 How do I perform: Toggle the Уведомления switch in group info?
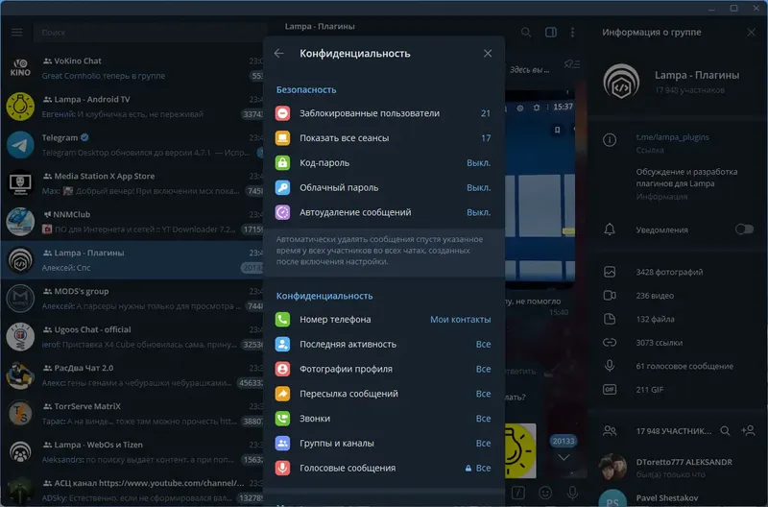[x=744, y=229]
